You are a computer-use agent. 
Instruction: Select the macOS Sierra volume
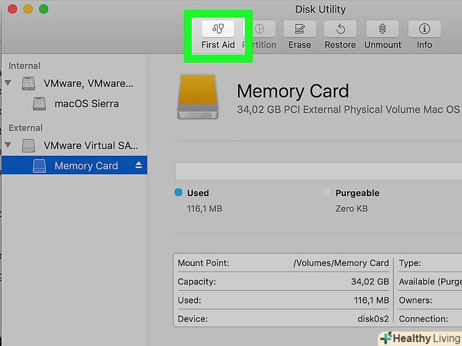86,103
